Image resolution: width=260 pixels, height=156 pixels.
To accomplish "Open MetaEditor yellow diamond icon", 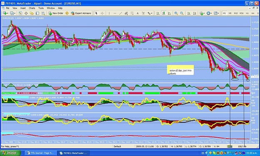I will (x=67, y=13).
